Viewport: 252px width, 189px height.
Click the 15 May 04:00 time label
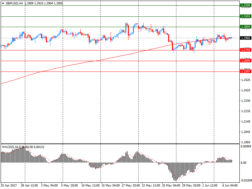111,186
